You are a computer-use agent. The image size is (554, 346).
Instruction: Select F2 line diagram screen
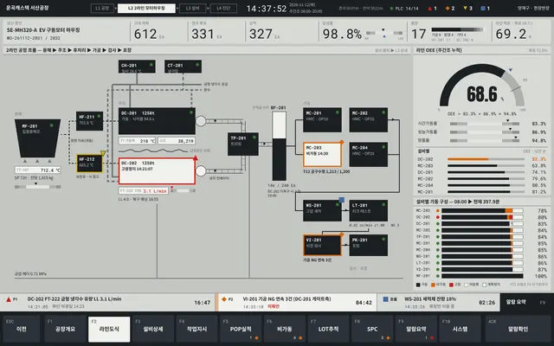109,329
